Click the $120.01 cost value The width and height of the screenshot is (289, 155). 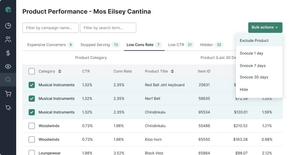pyautogui.click(x=241, y=112)
